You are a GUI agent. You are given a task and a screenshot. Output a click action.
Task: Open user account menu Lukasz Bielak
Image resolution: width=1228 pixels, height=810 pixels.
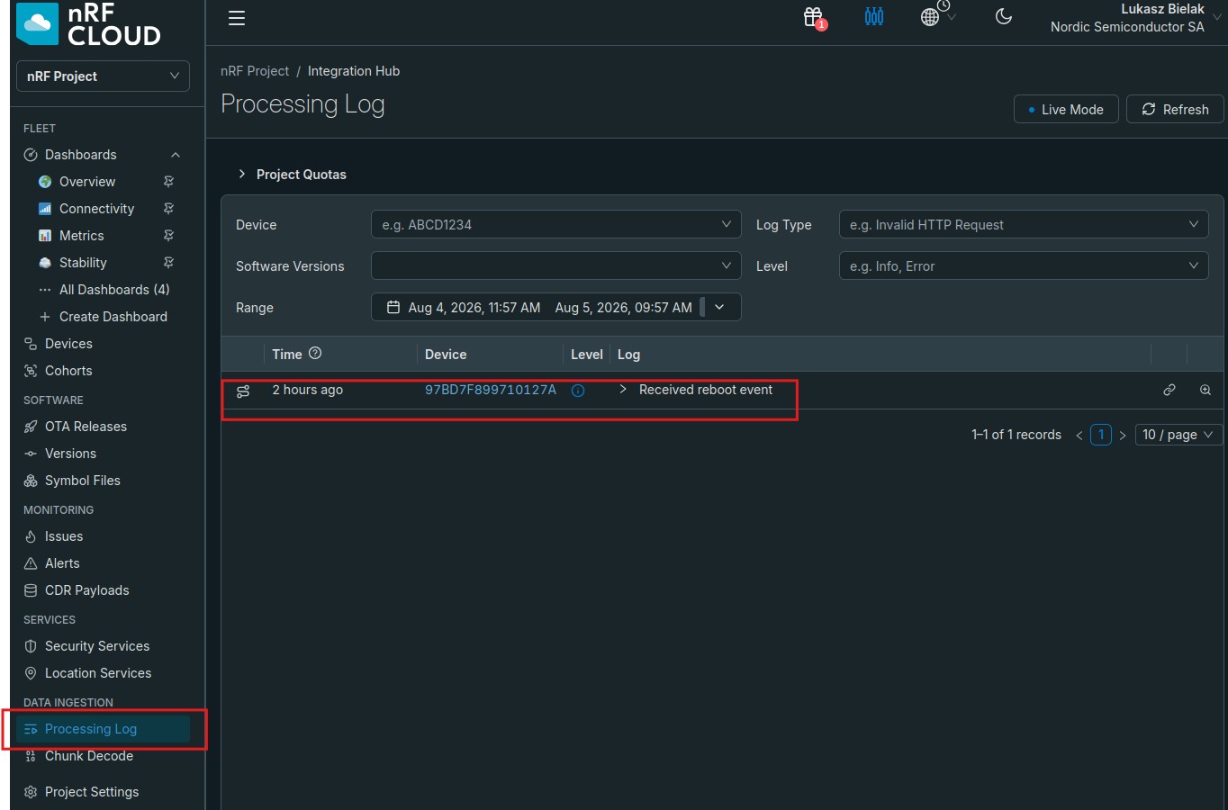click(x=1136, y=18)
